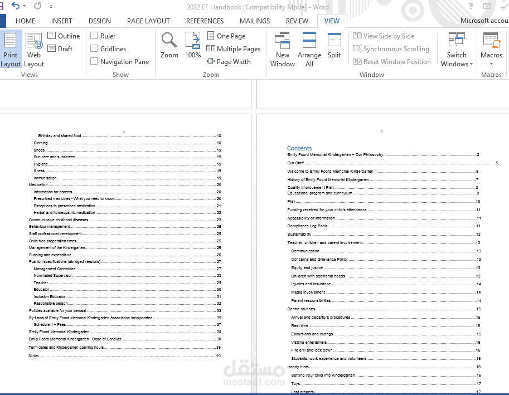
Task: Click the Microsoft account label
Action: [x=484, y=21]
